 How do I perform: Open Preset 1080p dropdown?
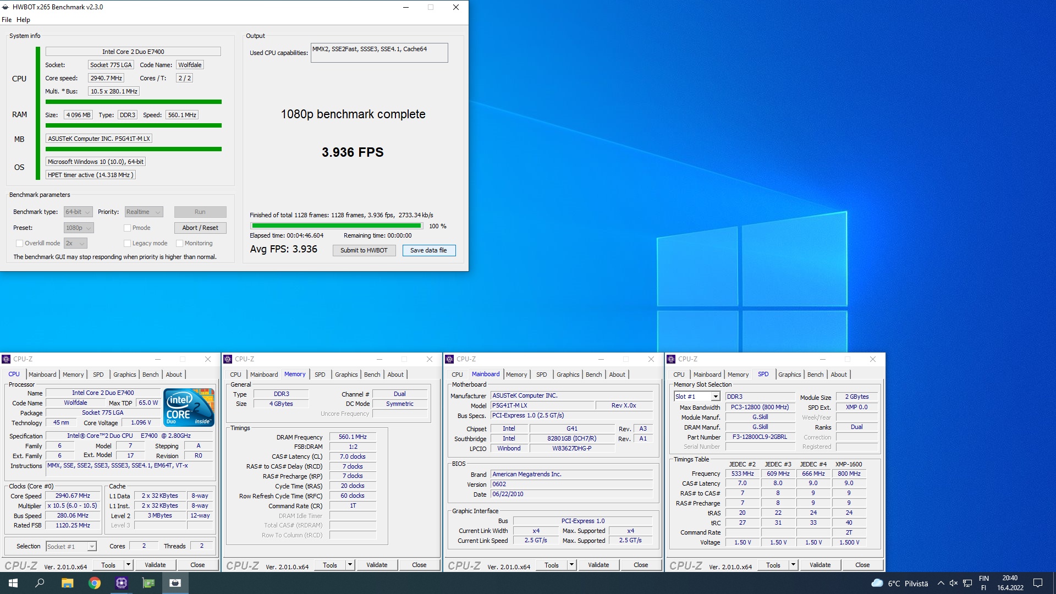(79, 228)
